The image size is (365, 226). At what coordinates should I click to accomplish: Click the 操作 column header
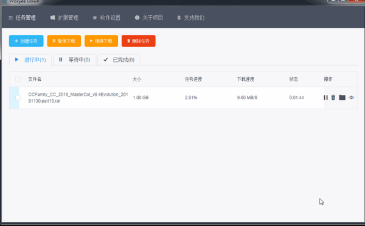(328, 80)
